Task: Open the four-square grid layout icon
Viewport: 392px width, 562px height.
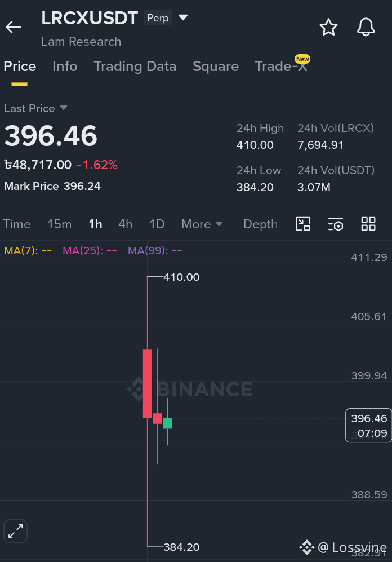Action: point(368,224)
